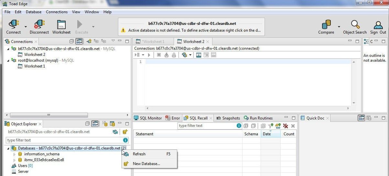Click the Connections panel horizontal scrollbar
The width and height of the screenshot is (389, 176).
click(x=49, y=115)
